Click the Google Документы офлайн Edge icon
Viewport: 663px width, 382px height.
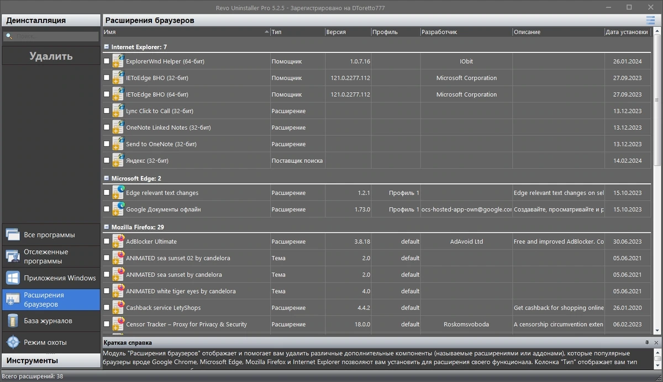point(118,209)
